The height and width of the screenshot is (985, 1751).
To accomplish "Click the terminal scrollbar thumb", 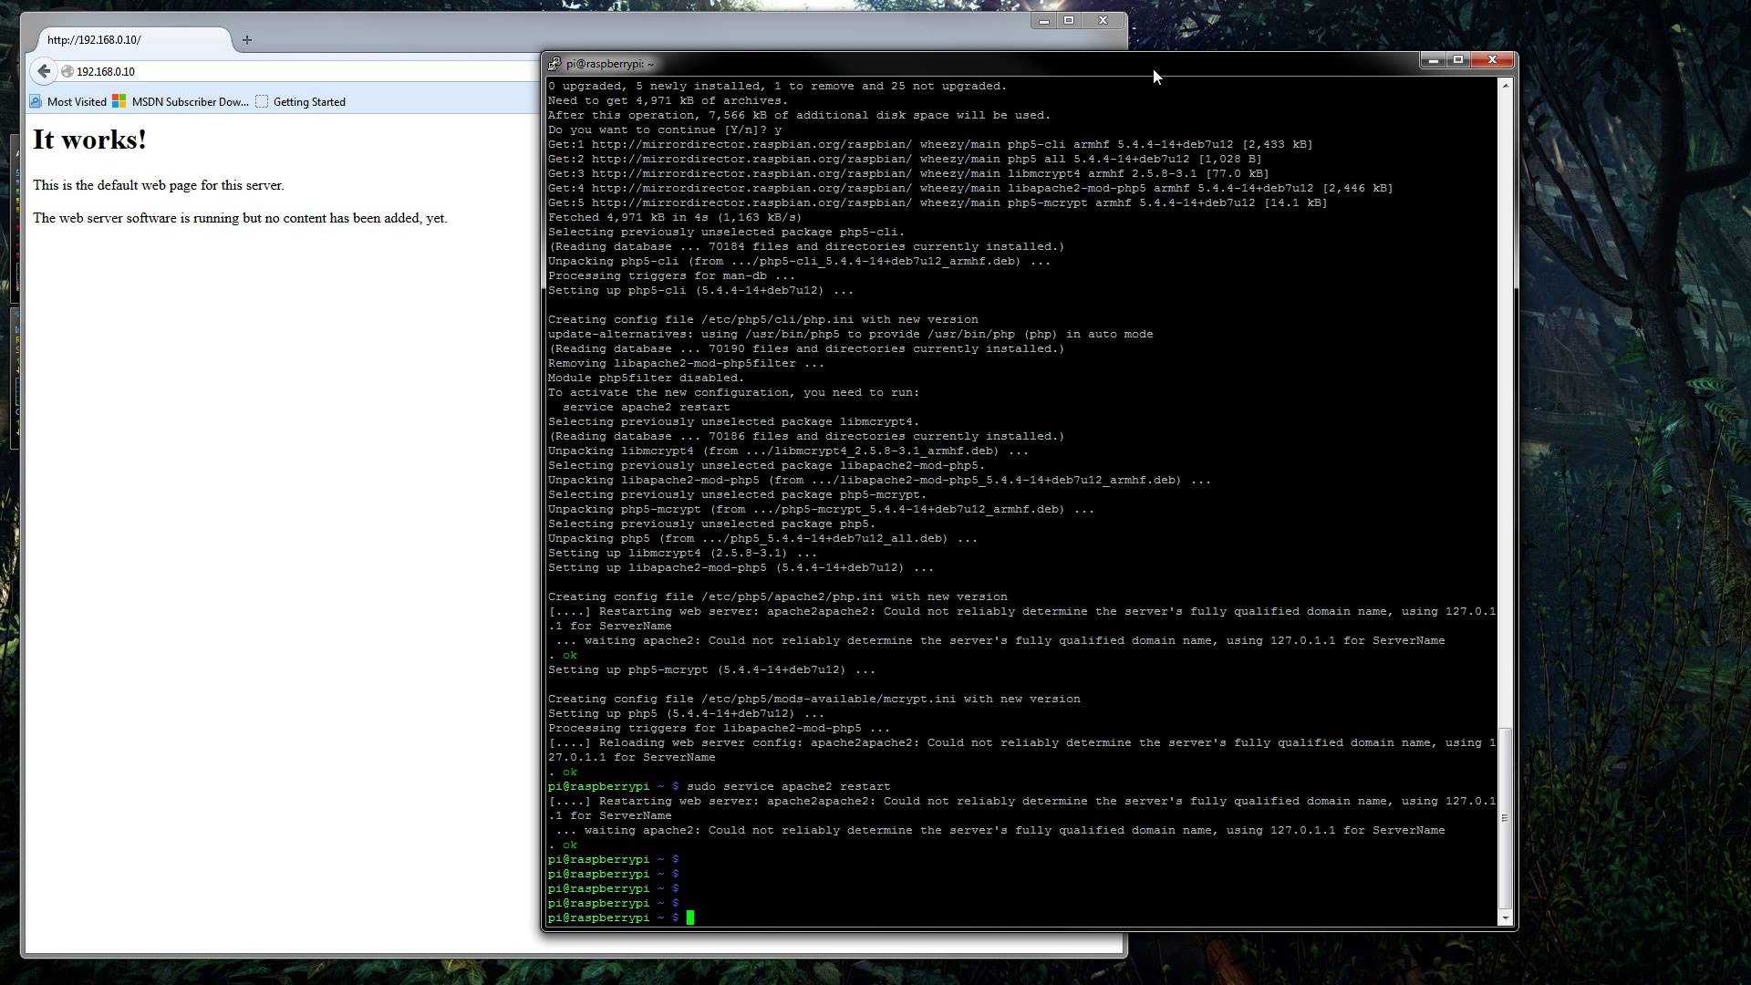I will 1506,817.
